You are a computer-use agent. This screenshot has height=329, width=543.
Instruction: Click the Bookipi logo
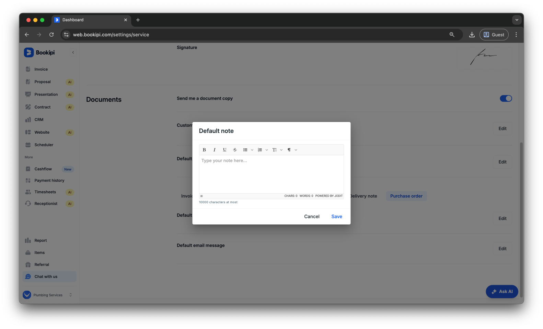point(39,52)
